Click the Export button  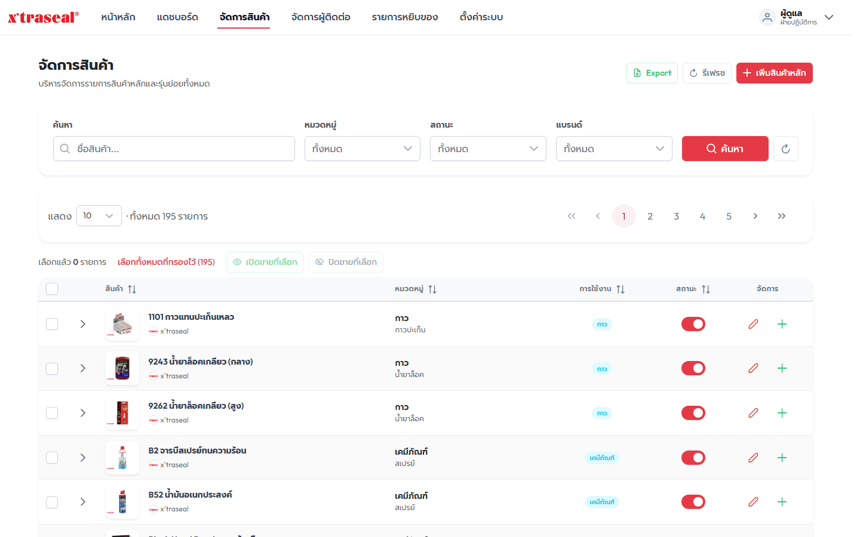coord(652,73)
